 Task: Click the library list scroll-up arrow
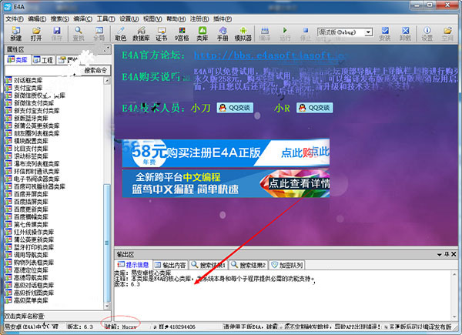pos(107,80)
